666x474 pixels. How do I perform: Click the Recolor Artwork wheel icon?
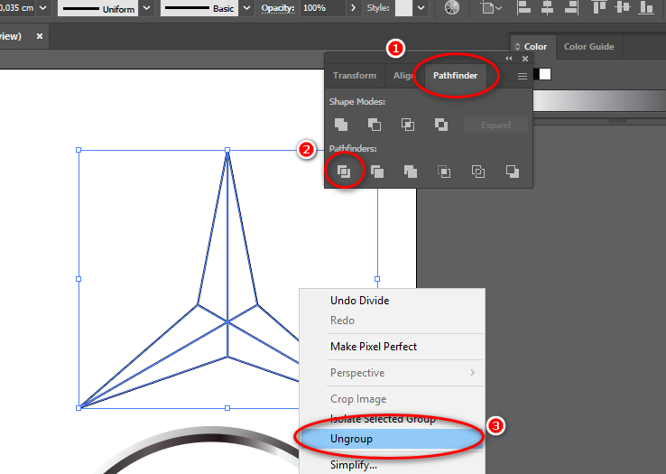pyautogui.click(x=452, y=8)
